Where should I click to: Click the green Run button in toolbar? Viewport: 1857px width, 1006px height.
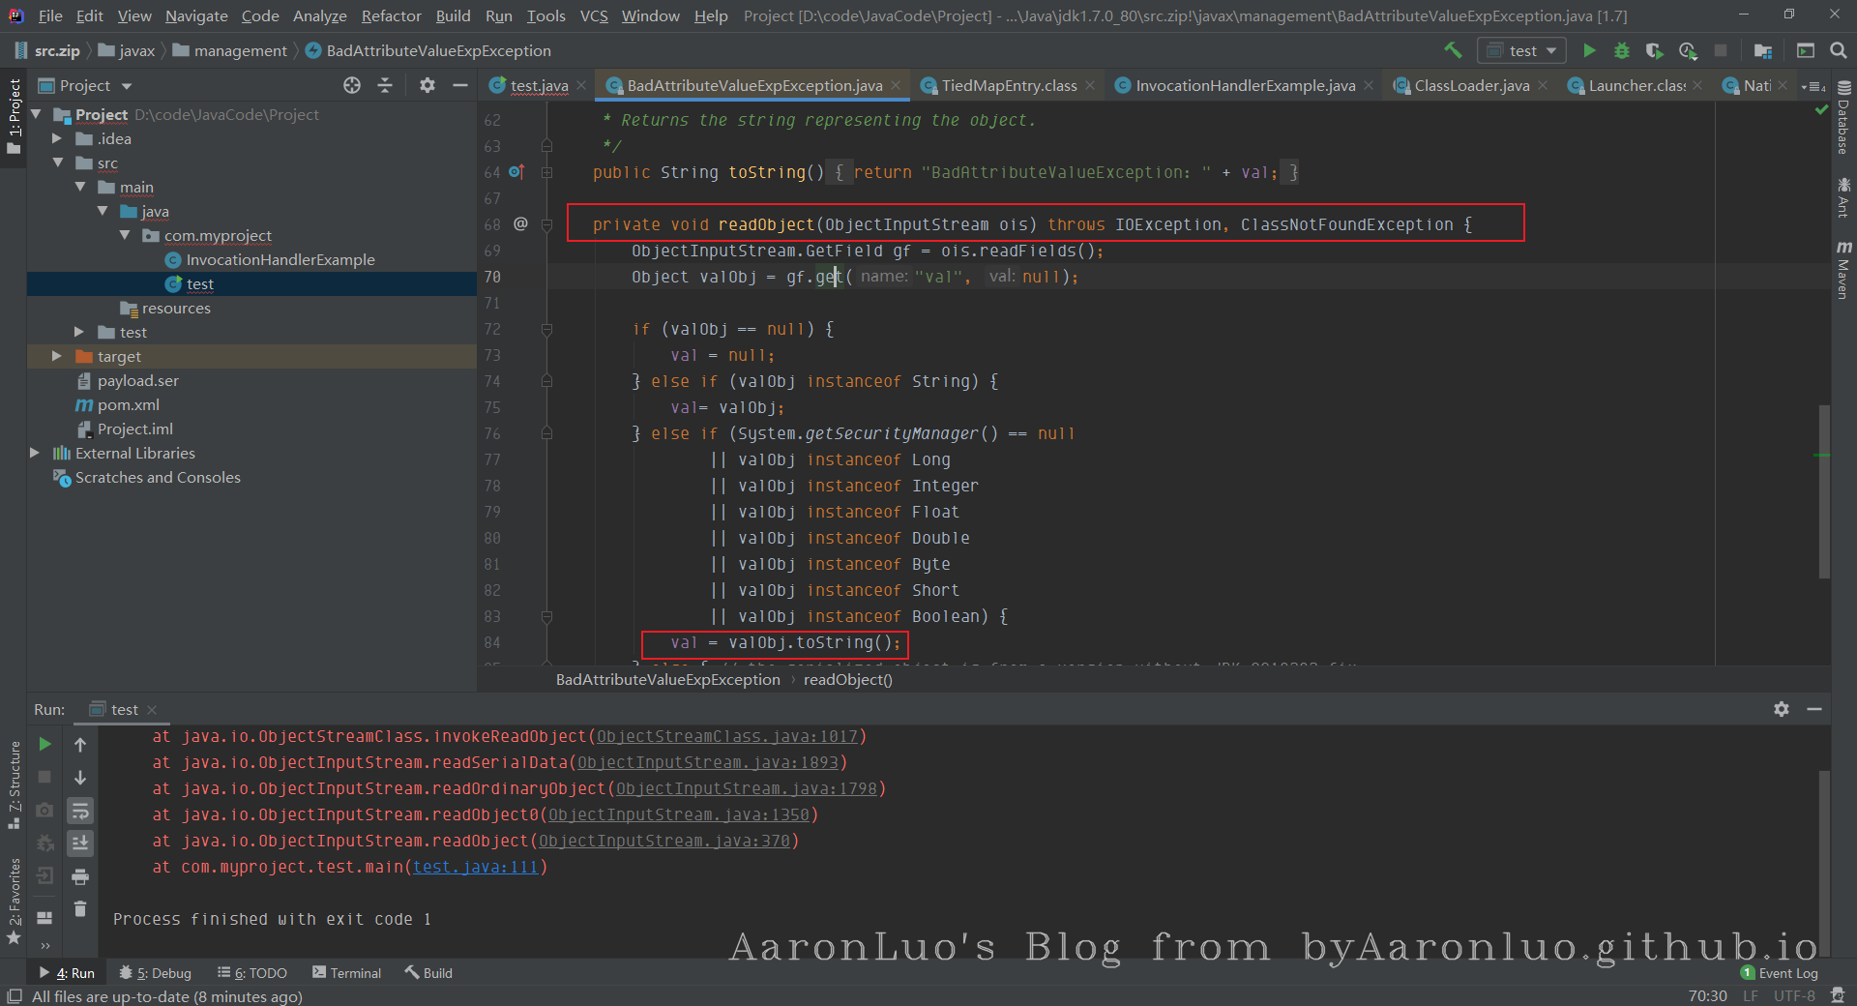(1588, 50)
